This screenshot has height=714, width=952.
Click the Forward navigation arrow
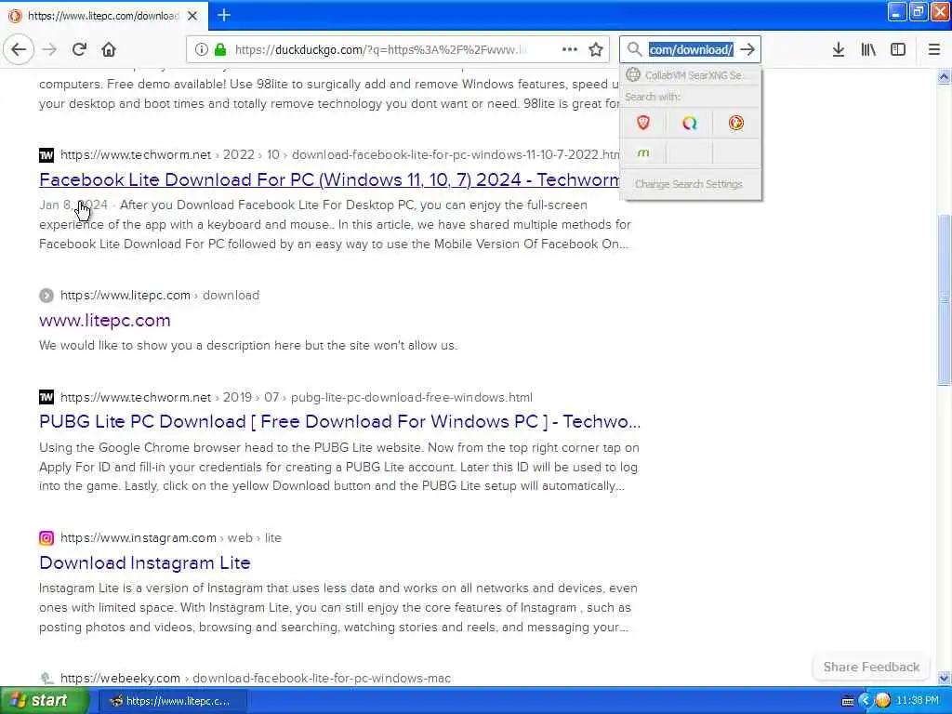49,49
